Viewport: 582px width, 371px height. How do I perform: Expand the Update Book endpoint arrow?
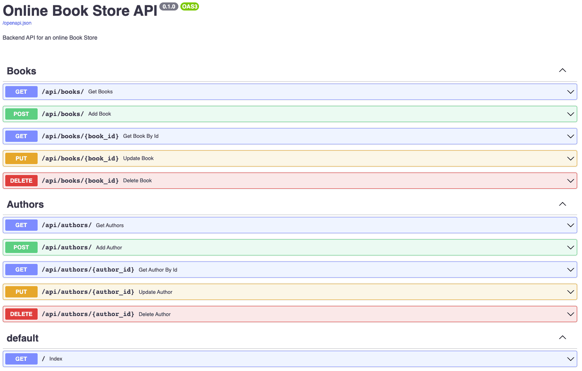[x=571, y=158]
